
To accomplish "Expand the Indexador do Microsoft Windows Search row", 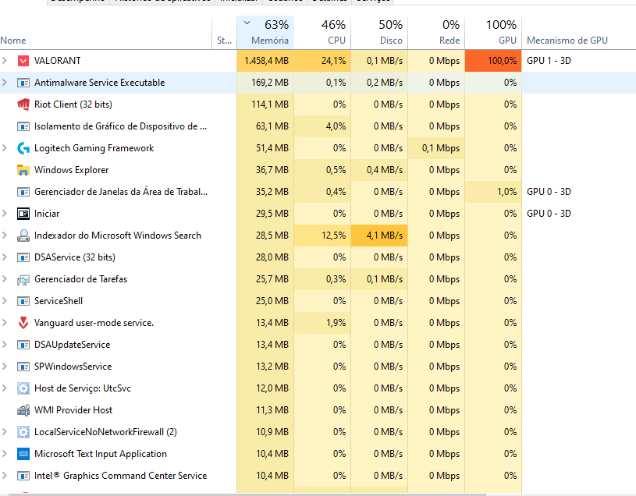I will click(x=5, y=236).
